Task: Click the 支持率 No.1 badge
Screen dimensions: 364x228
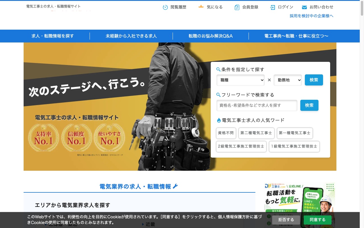Action: [x=44, y=138]
